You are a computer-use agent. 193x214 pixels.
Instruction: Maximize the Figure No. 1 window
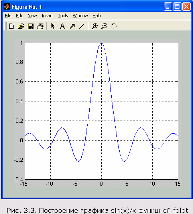click(177, 6)
